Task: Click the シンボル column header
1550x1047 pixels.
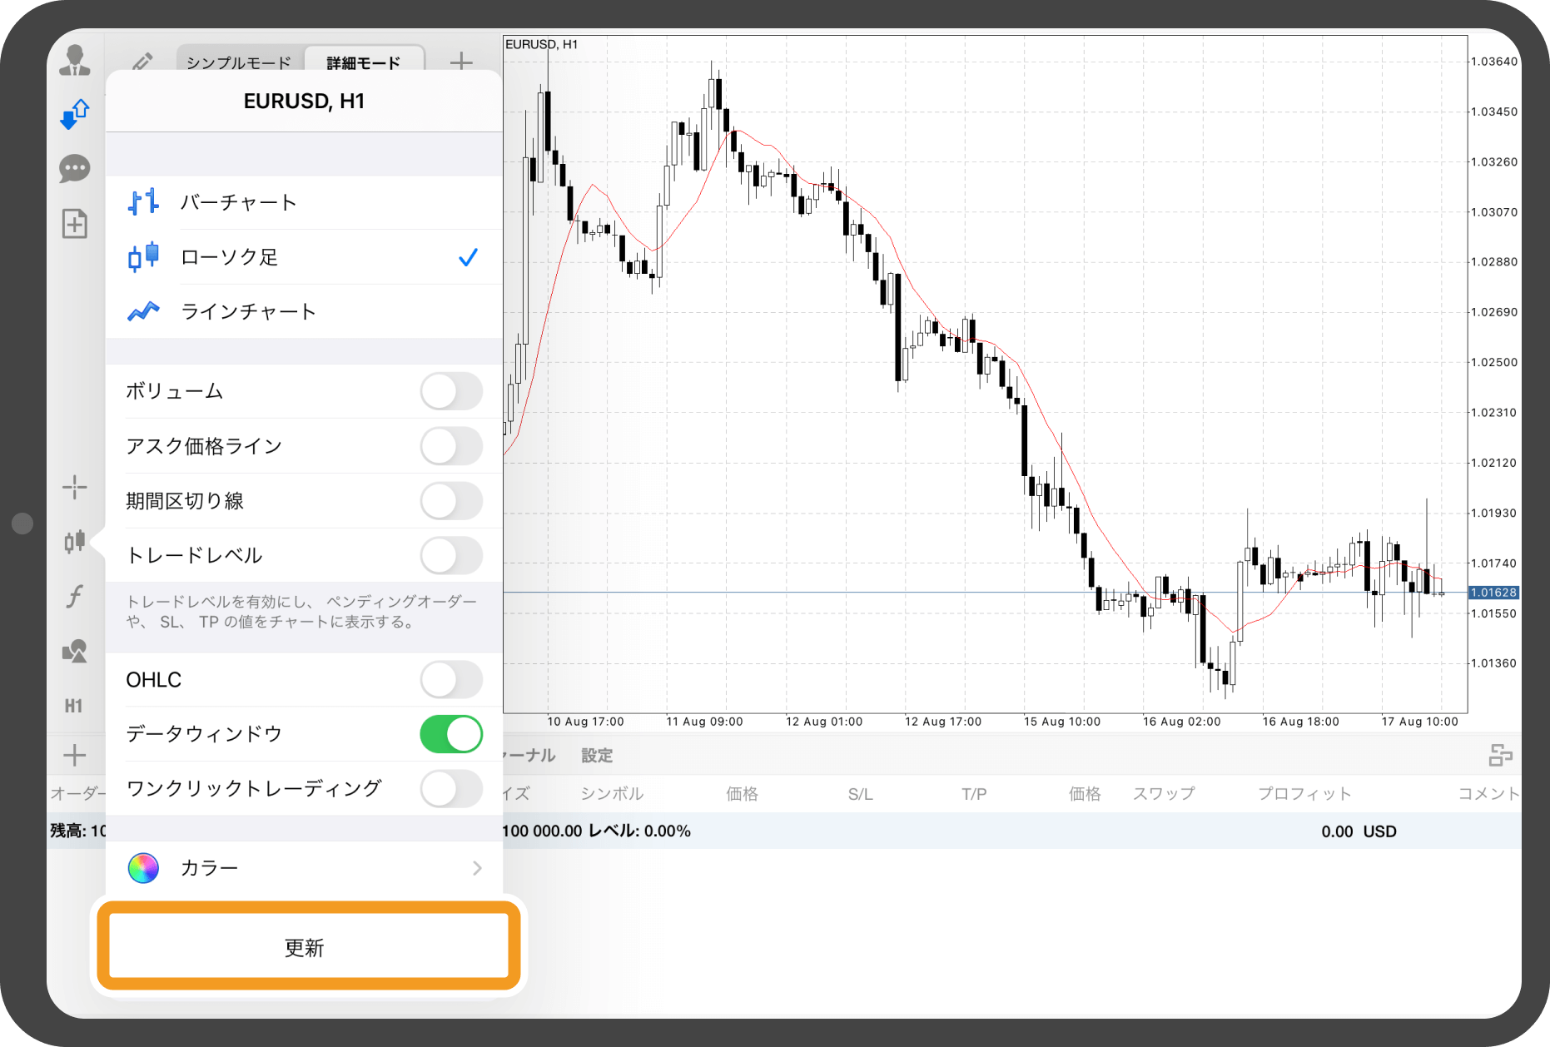Action: [x=612, y=793]
